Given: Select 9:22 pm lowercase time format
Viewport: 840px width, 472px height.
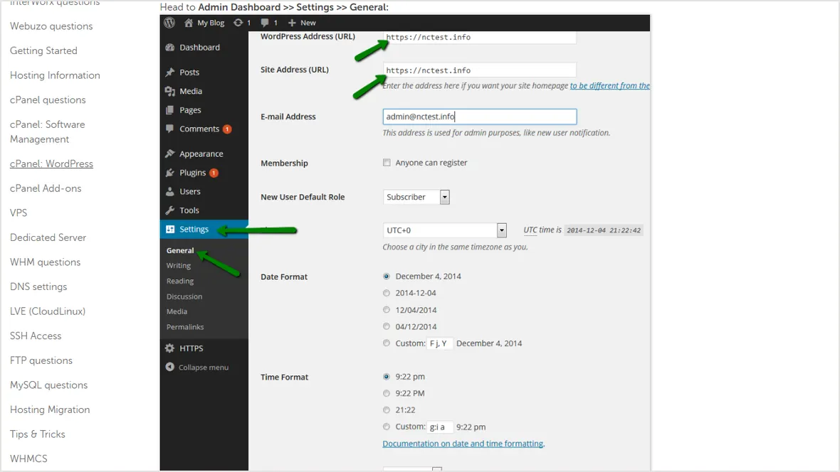Looking at the screenshot, I should (387, 376).
